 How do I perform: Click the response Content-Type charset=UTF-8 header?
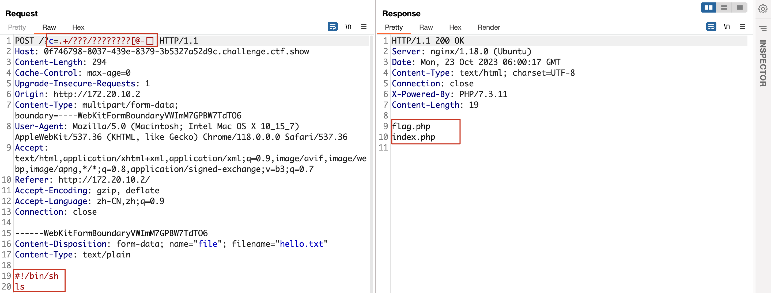(483, 73)
